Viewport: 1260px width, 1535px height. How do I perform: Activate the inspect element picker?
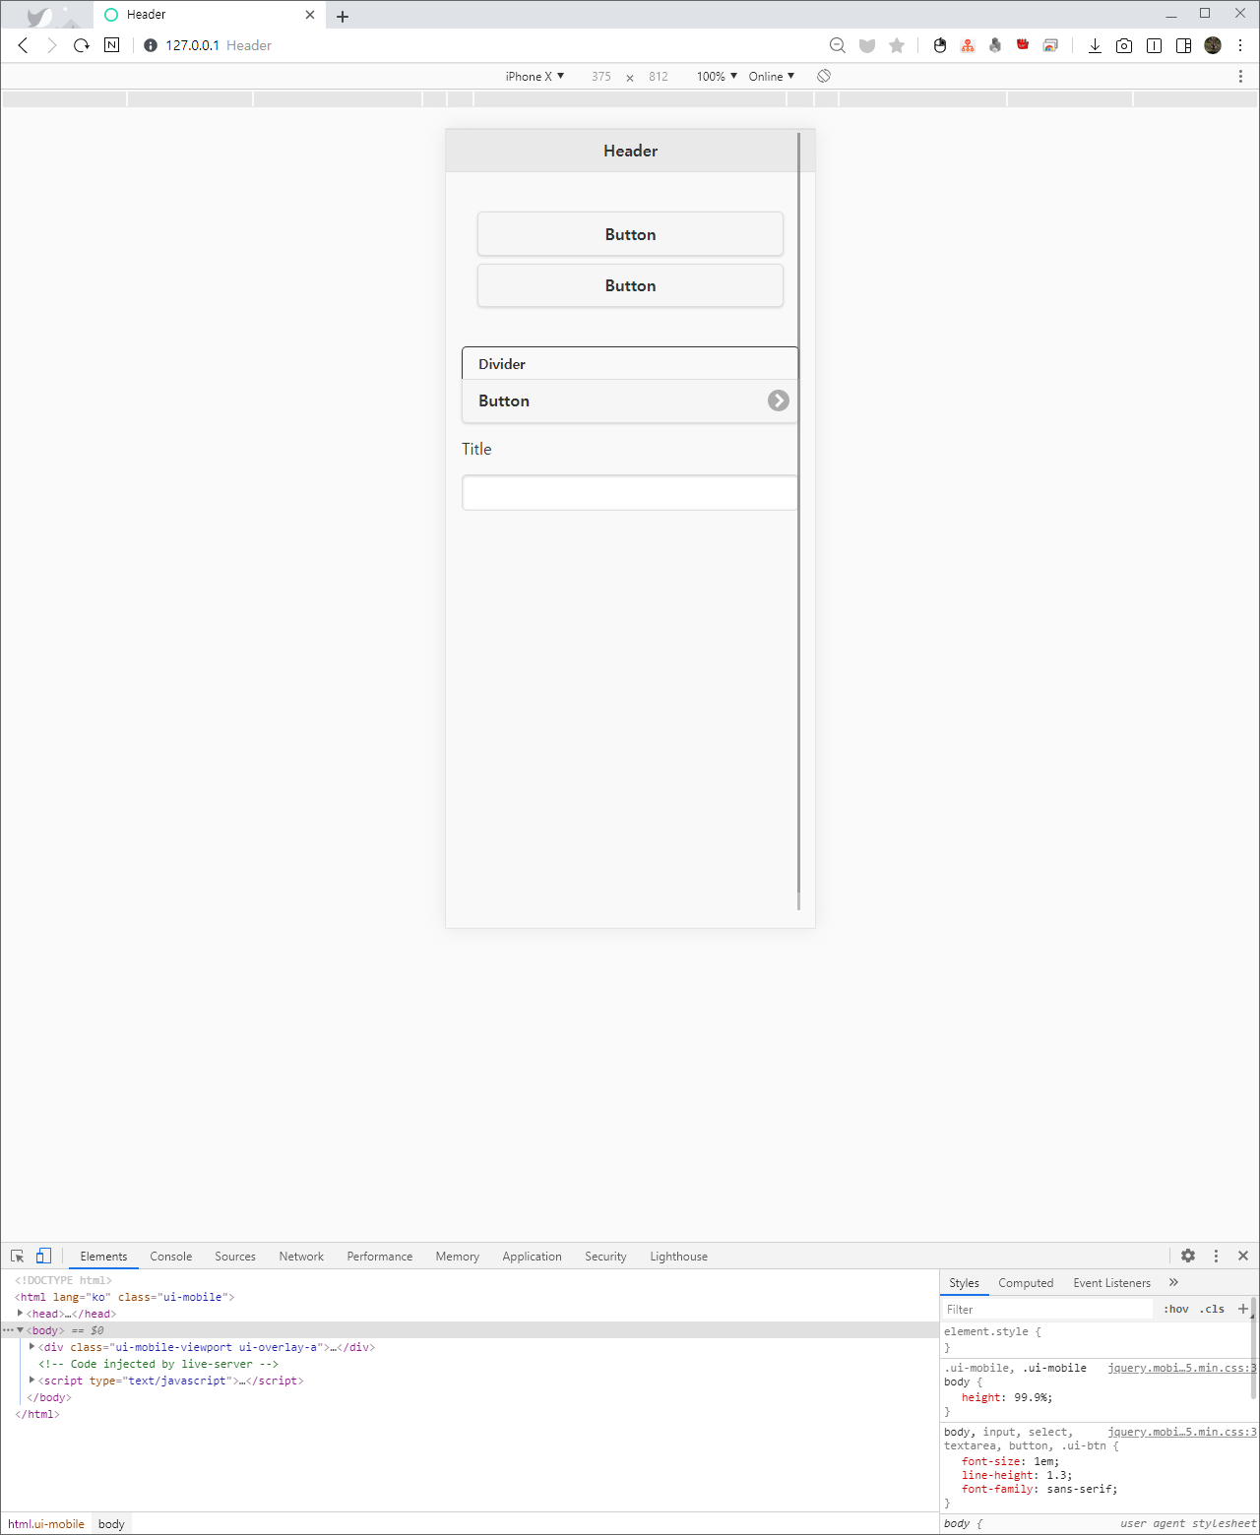(17, 1256)
